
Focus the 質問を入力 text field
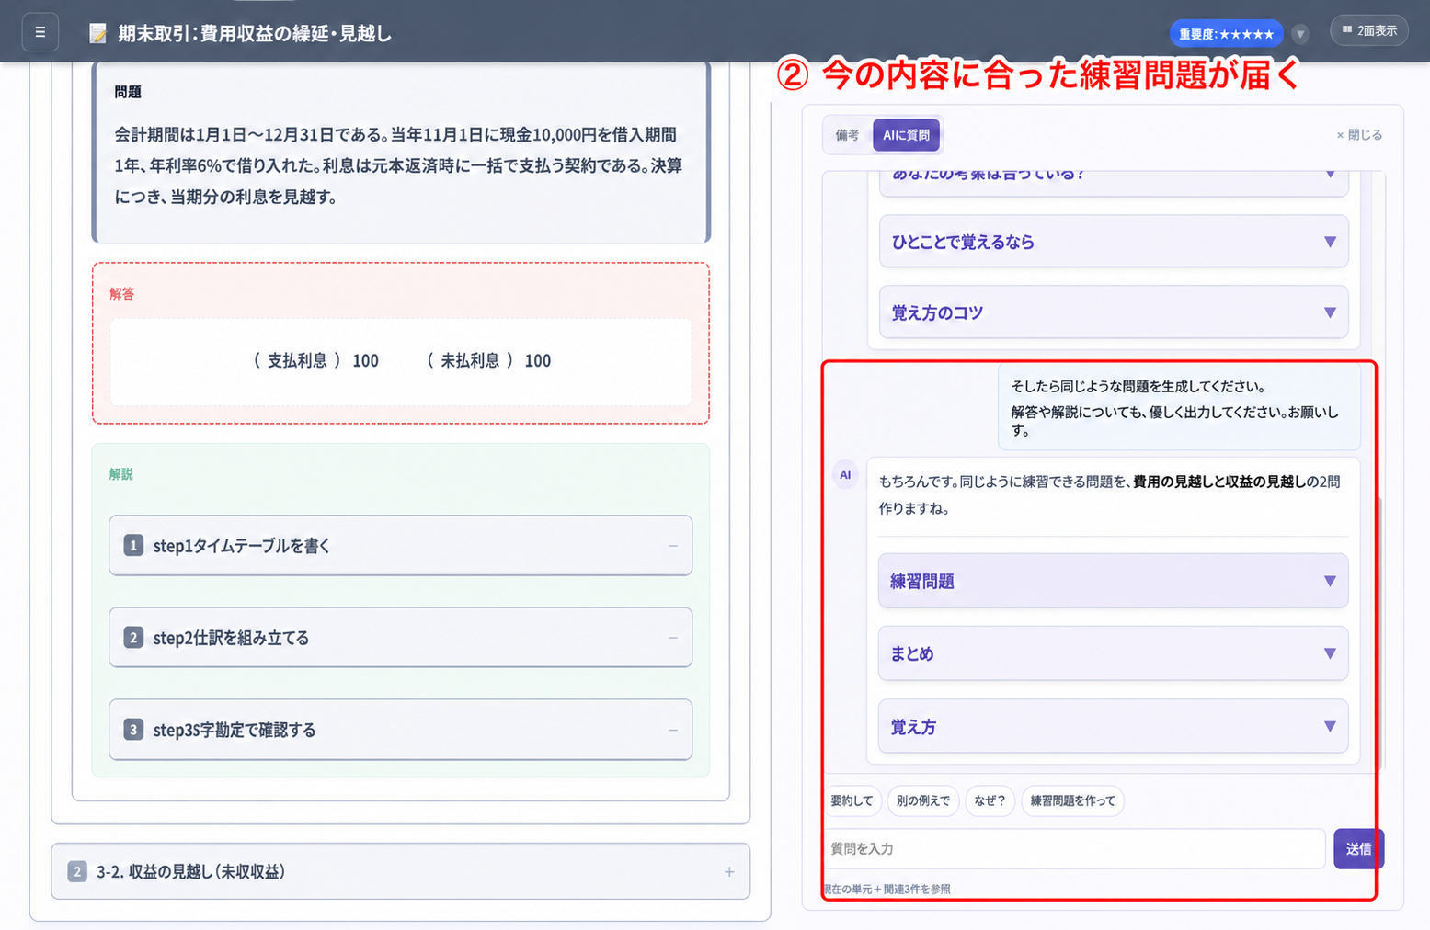[x=1074, y=849]
